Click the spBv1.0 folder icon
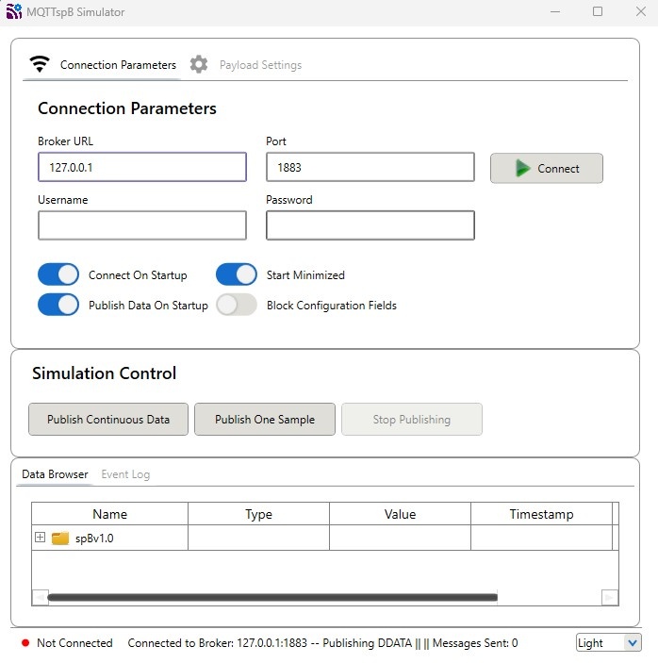The image size is (658, 663). pyautogui.click(x=60, y=539)
